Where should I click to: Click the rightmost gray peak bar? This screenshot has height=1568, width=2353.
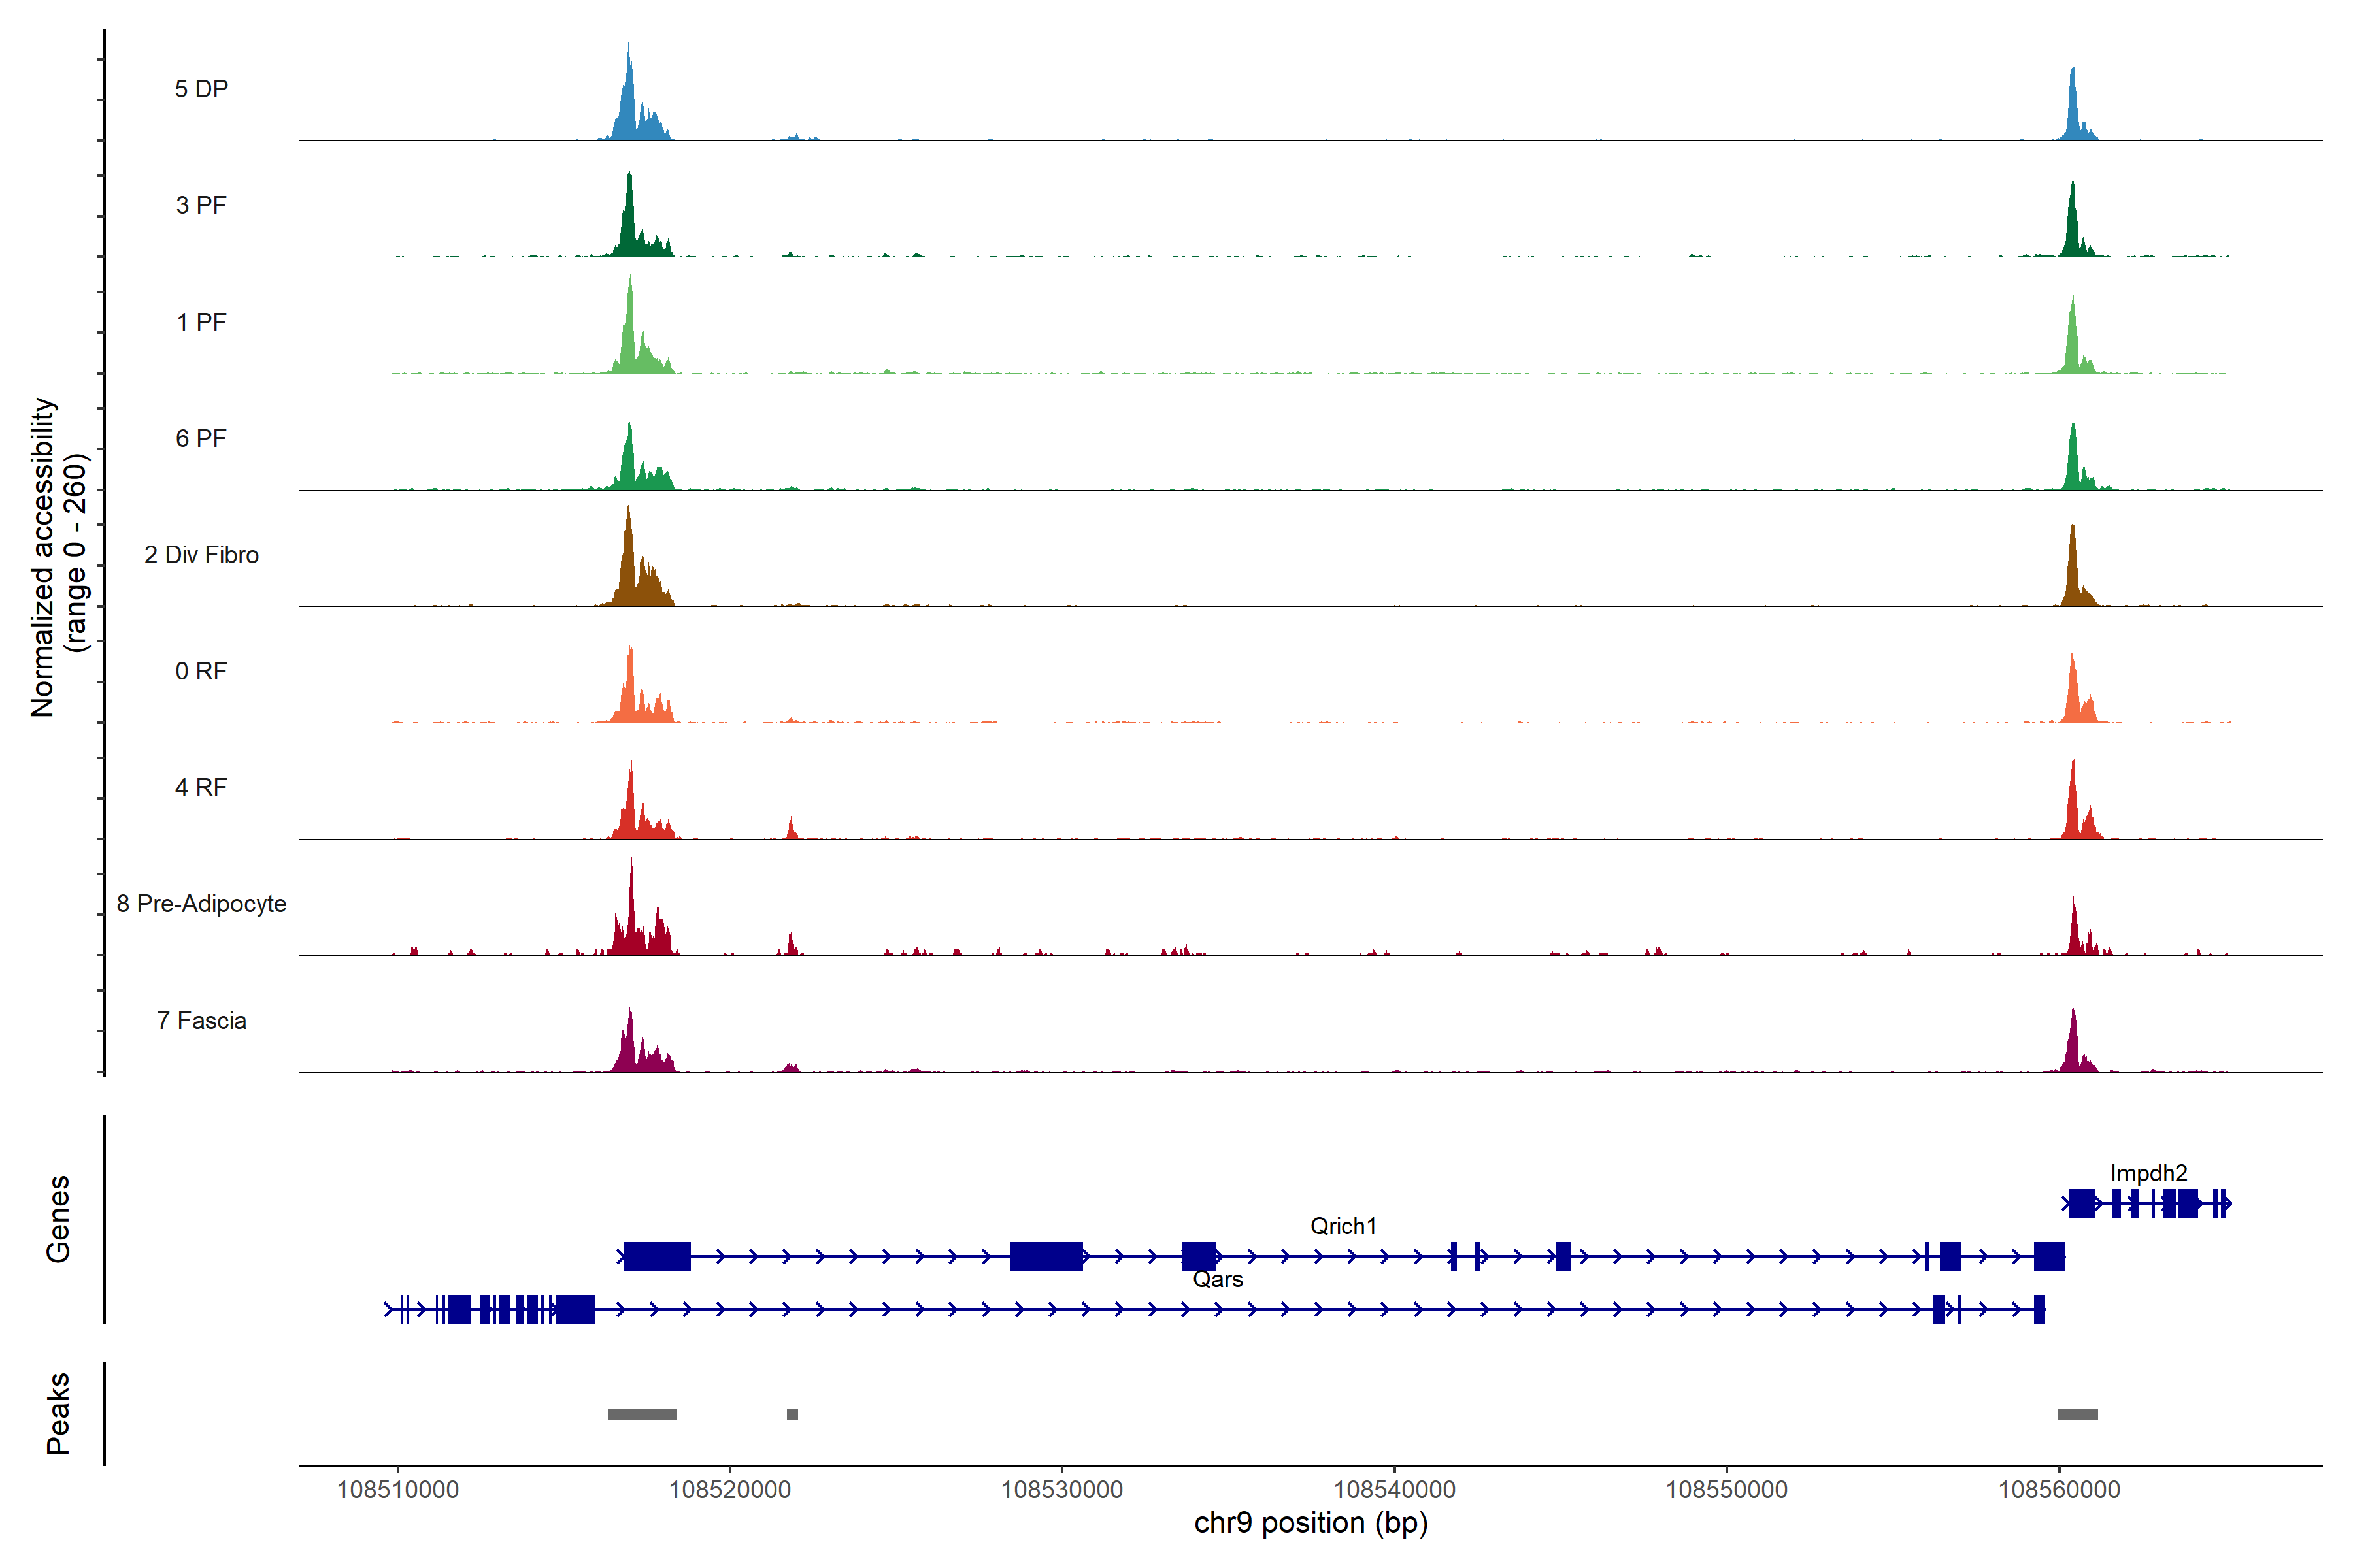(x=2077, y=1414)
